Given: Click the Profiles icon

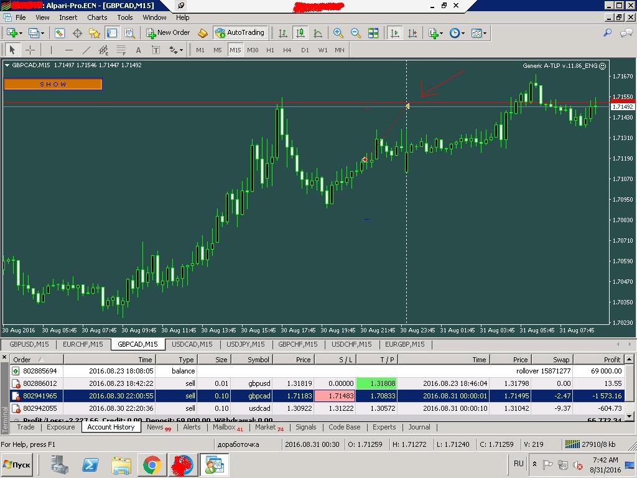Looking at the screenshot, I should click(34, 33).
